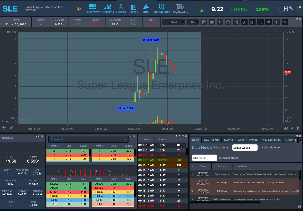Switch to SEC Filings tab
The width and height of the screenshot is (303, 211).
point(212,140)
